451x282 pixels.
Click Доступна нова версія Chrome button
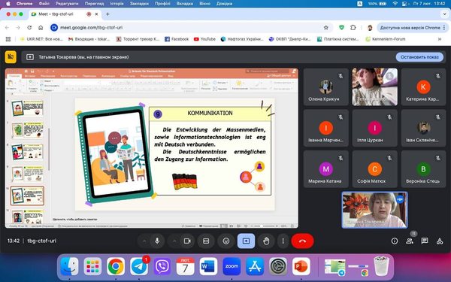pyautogui.click(x=412, y=28)
